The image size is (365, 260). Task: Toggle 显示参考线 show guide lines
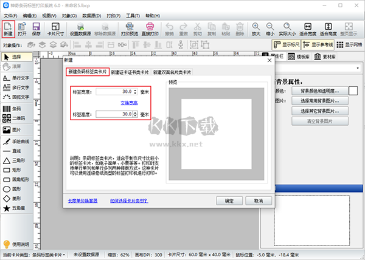(x=318, y=44)
